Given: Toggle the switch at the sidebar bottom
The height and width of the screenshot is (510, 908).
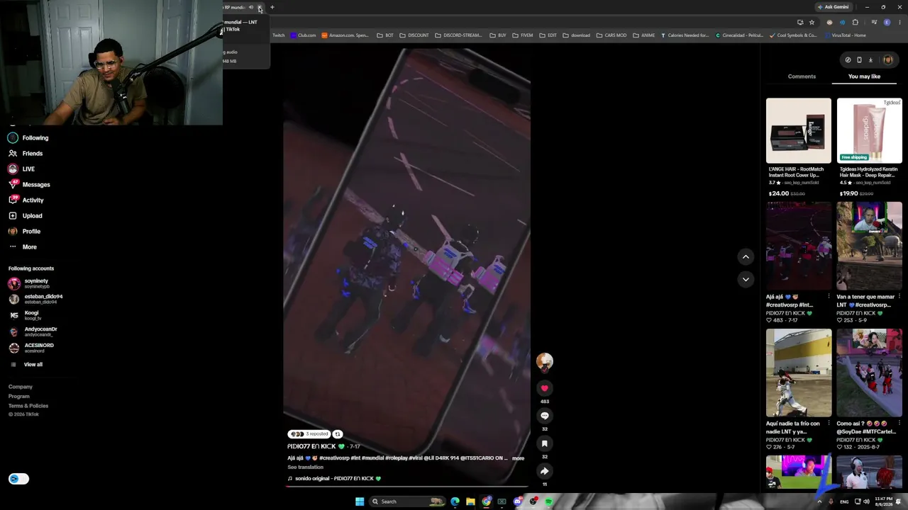Looking at the screenshot, I should [x=18, y=479].
